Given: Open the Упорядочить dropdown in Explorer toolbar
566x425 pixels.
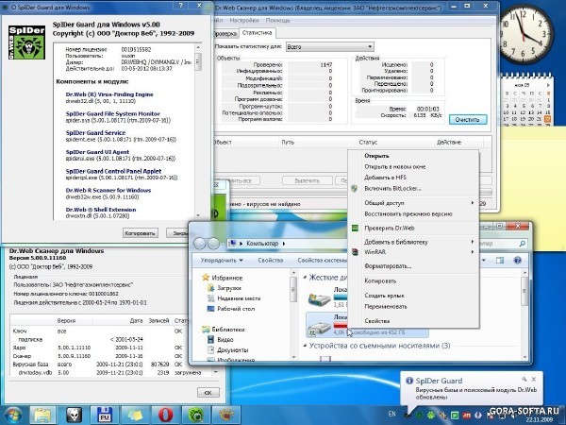Looking at the screenshot, I should pos(222,261).
